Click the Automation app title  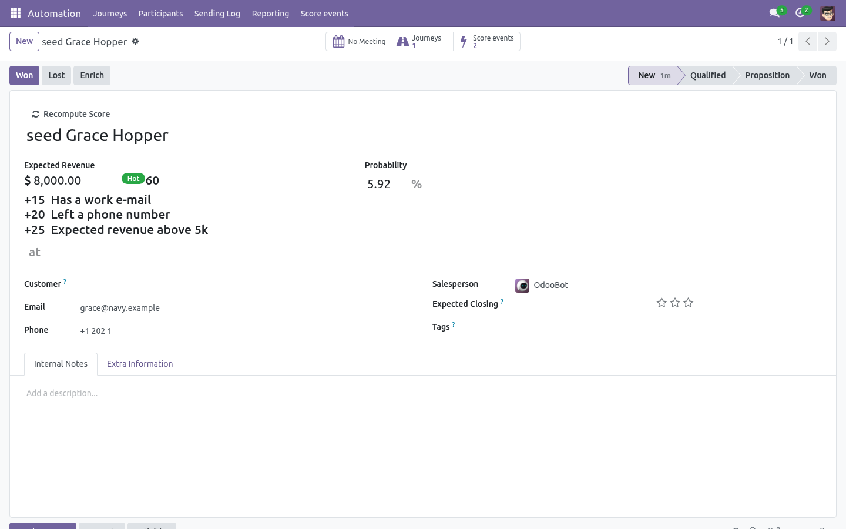click(x=54, y=13)
